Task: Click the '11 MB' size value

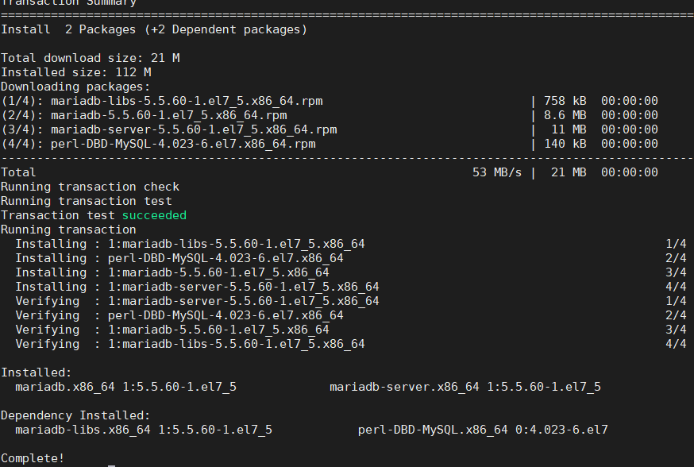Action: click(x=569, y=129)
